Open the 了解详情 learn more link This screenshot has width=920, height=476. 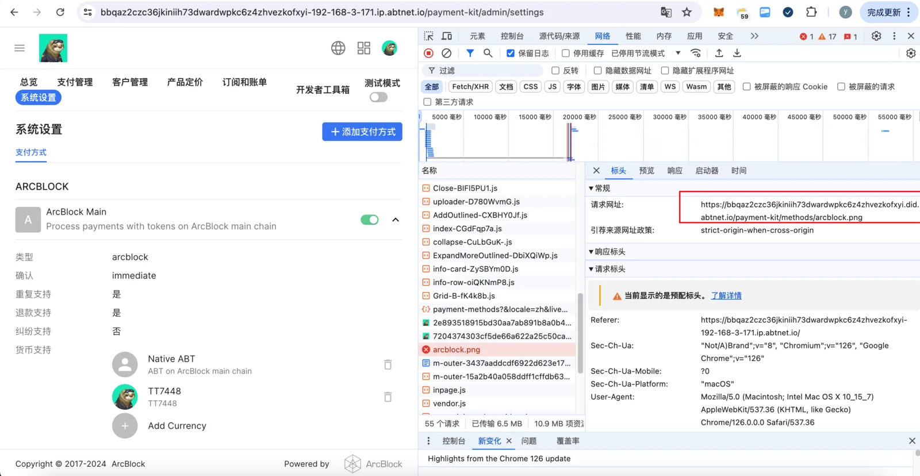point(726,296)
